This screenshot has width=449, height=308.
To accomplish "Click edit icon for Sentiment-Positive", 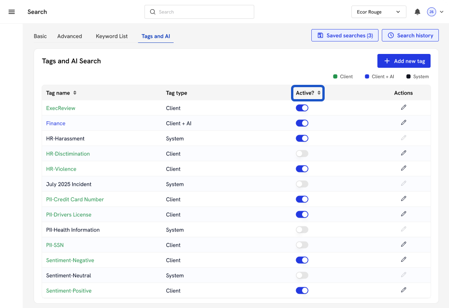I will click(x=403, y=290).
